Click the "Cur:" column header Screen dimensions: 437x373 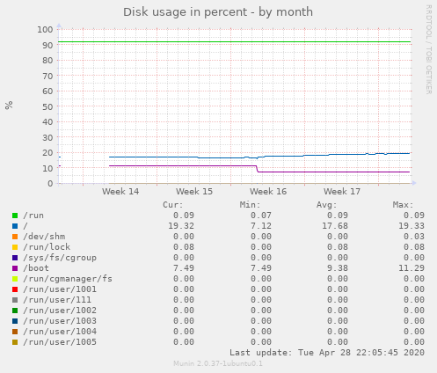coord(173,205)
